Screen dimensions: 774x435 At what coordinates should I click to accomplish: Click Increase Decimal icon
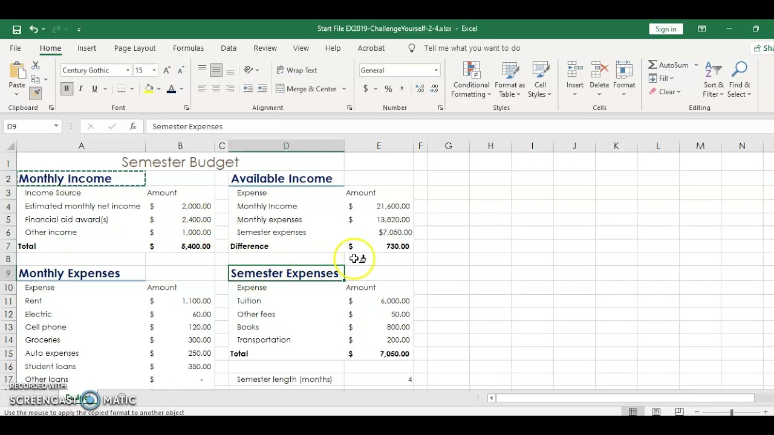point(420,89)
